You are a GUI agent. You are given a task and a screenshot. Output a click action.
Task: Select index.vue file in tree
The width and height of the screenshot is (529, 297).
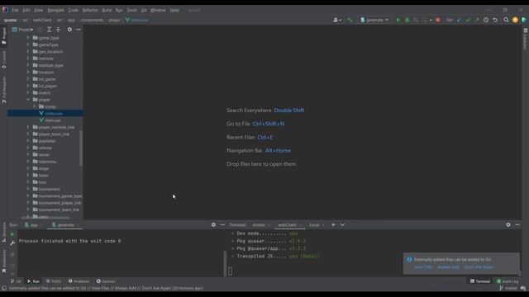pyautogui.click(x=53, y=114)
